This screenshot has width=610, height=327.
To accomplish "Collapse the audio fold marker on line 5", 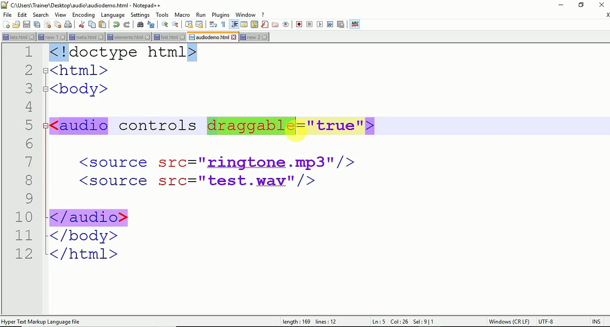I will pos(45,126).
